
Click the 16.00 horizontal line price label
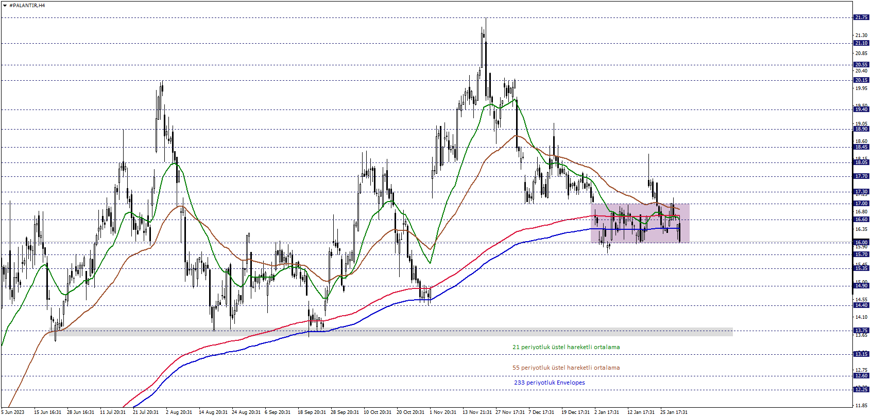(x=861, y=243)
